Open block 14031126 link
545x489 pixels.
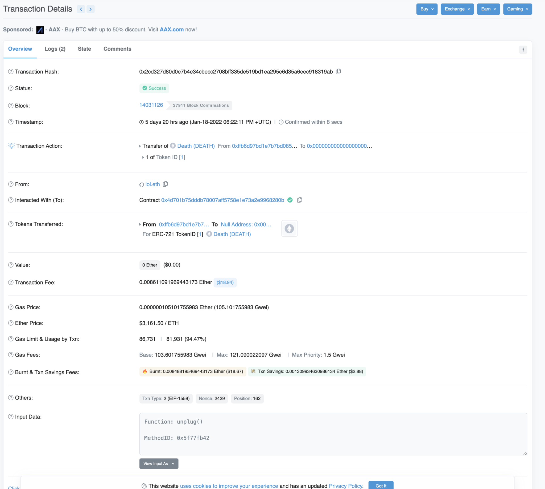151,105
